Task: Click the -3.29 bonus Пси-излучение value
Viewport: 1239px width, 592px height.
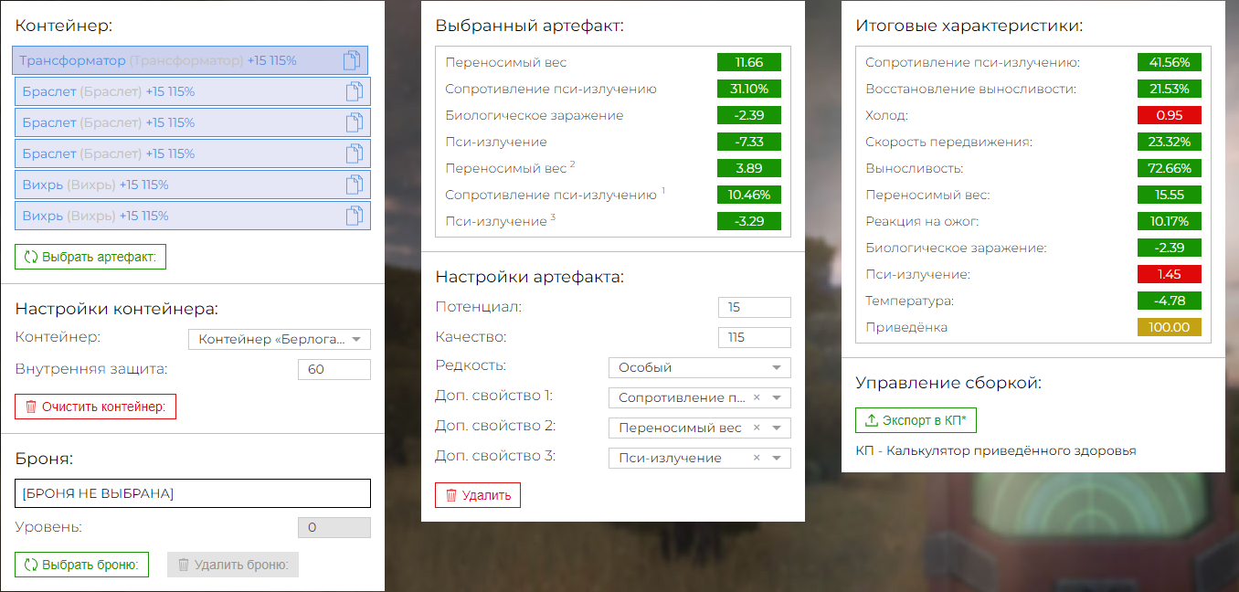Action: click(x=749, y=221)
